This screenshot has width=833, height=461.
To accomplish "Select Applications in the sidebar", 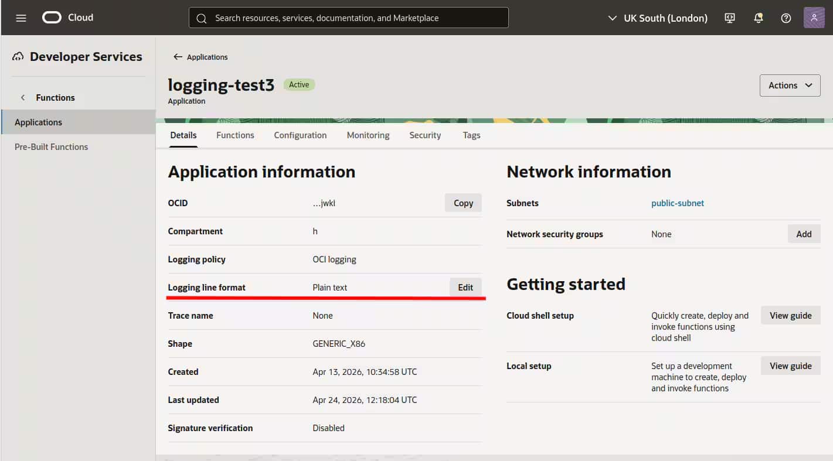I will click(78, 122).
